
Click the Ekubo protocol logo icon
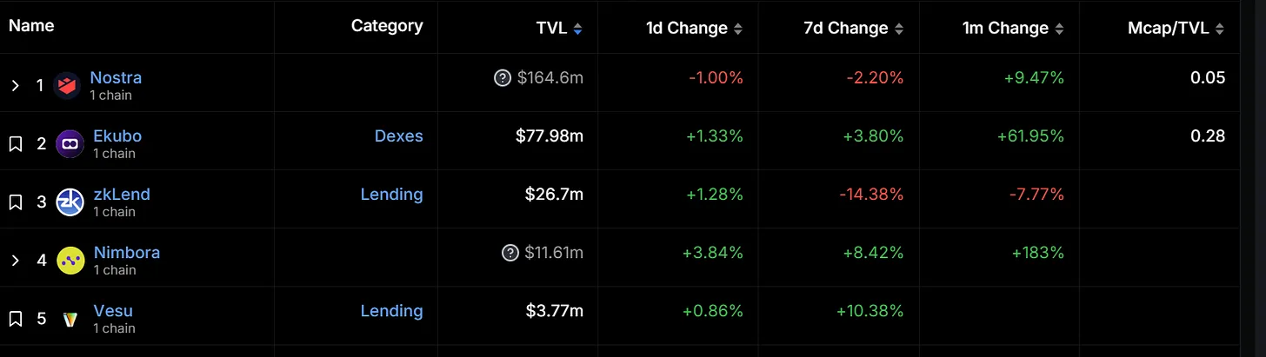pyautogui.click(x=70, y=144)
